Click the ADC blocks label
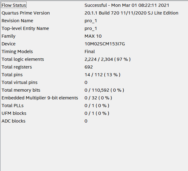Image resolution: width=188 pixels, height=171 pixels. pos(14,121)
